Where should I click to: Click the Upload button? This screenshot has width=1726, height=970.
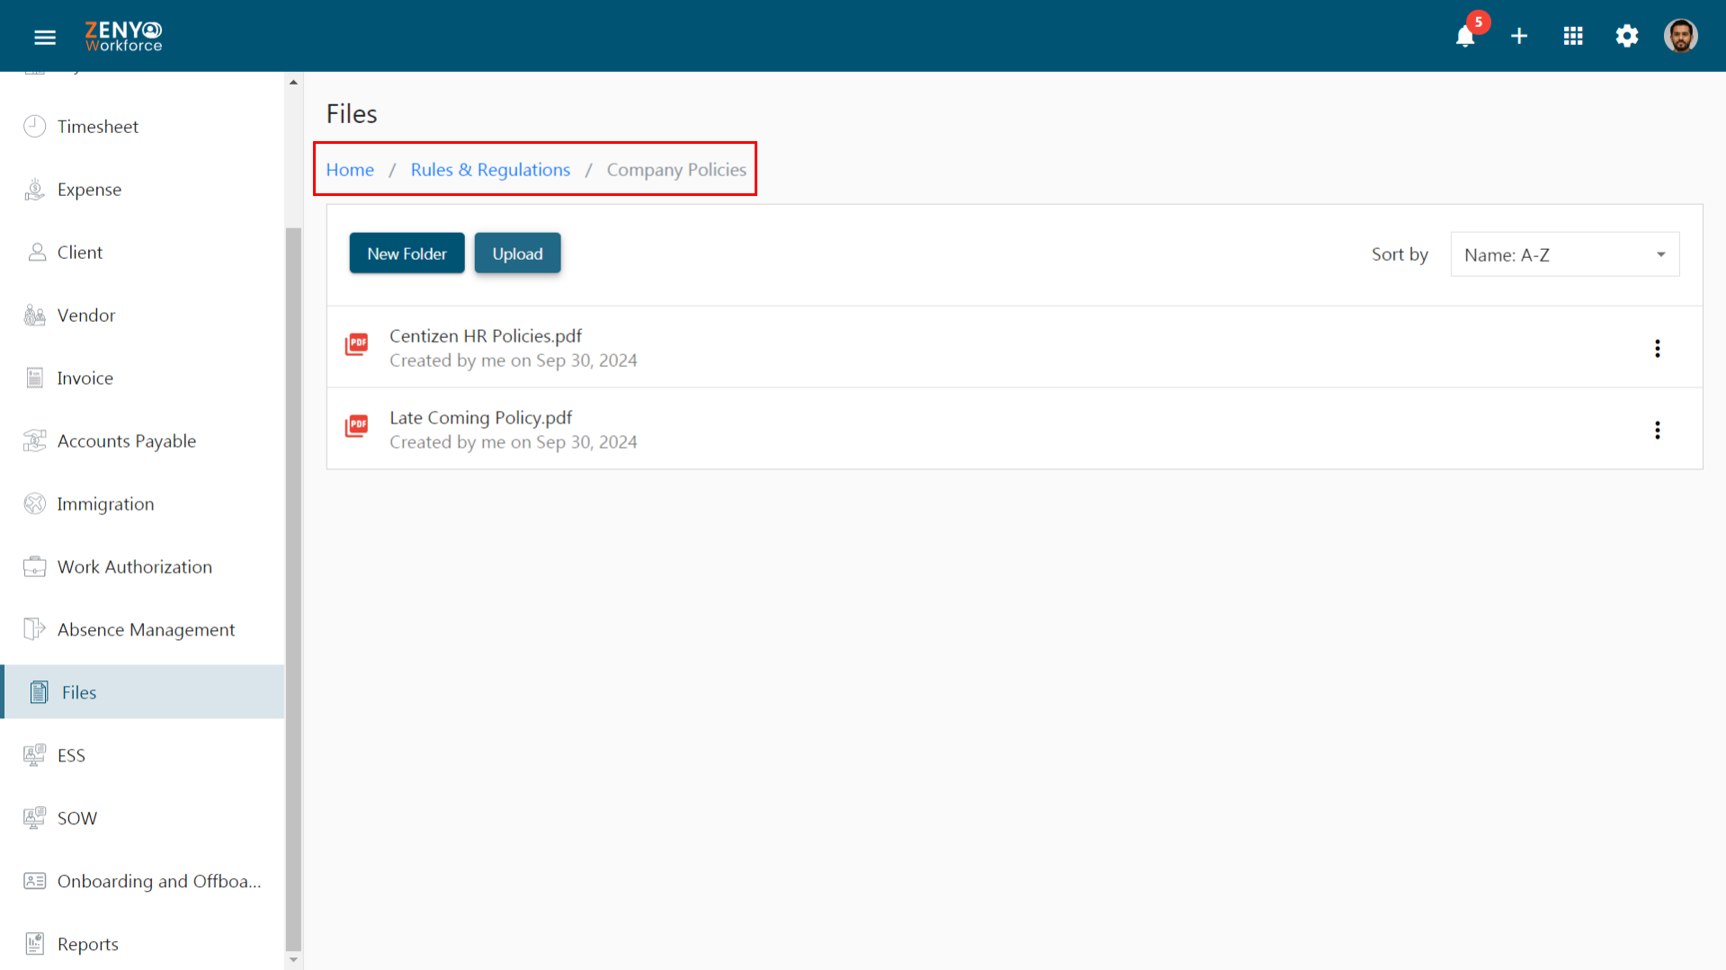click(517, 254)
